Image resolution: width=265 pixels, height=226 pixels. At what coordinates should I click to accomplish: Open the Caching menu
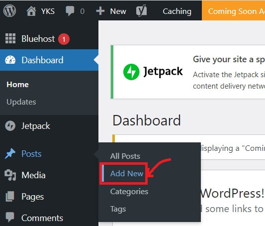177,11
